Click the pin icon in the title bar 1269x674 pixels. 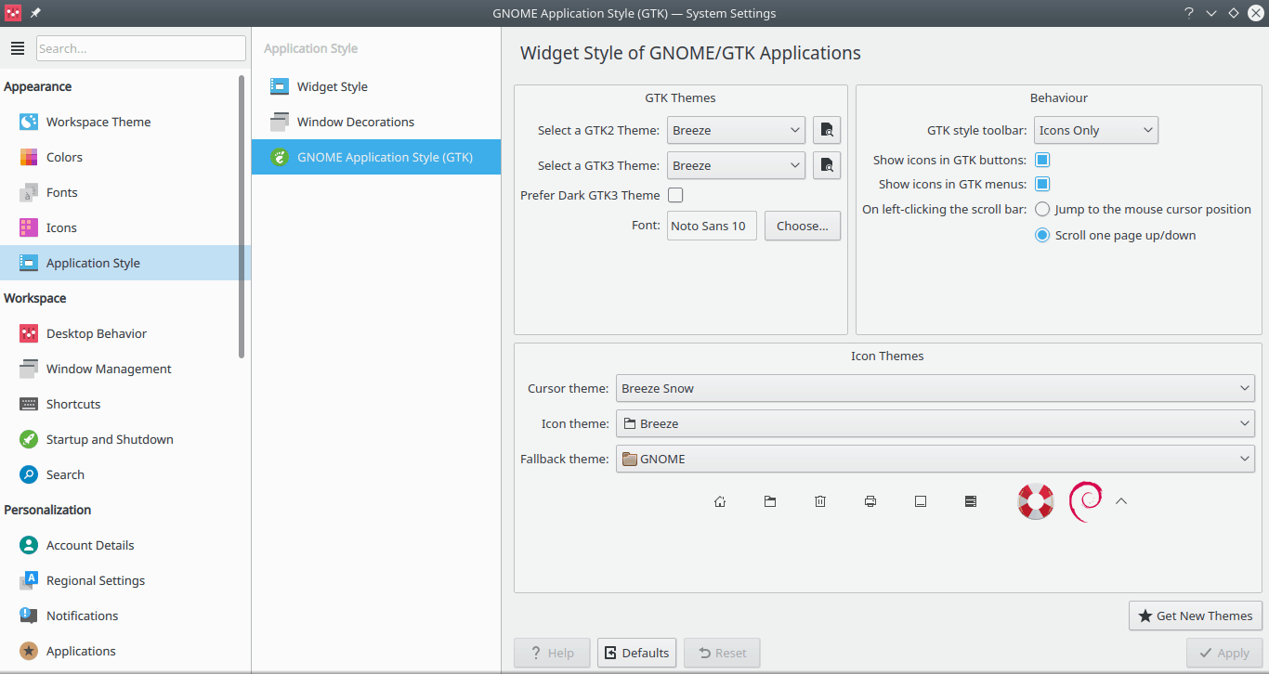point(35,13)
